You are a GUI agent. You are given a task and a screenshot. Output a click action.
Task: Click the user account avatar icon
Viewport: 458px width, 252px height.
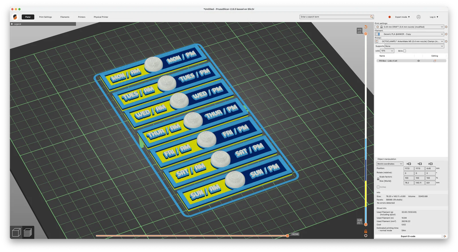(x=418, y=17)
